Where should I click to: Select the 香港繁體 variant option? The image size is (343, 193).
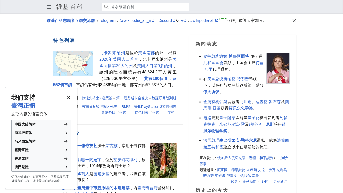click(x=41, y=159)
